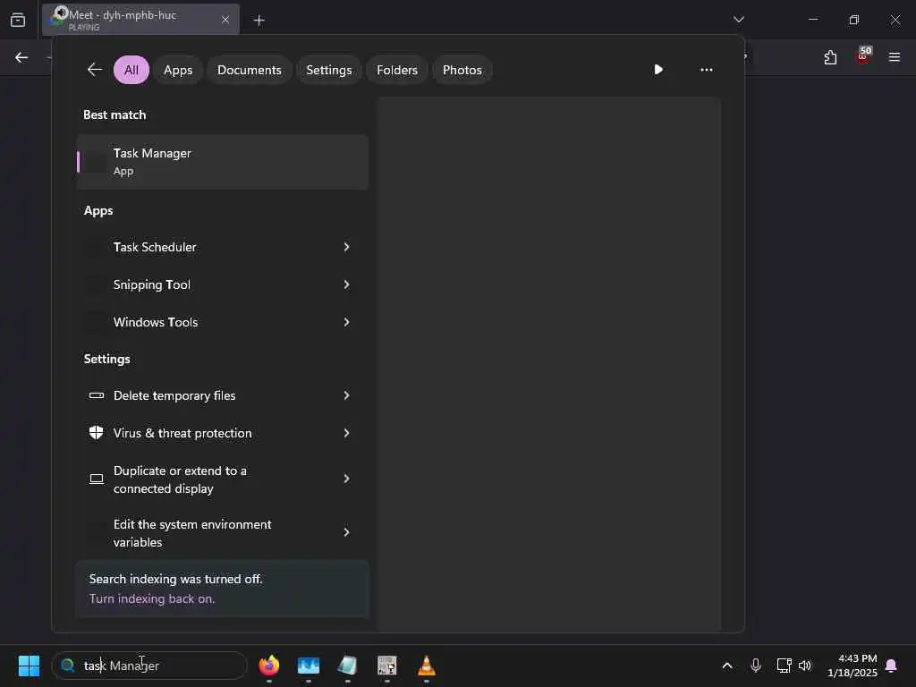The width and height of the screenshot is (916, 687).
Task: Expand Snipping Tool options chevron
Action: (x=346, y=284)
